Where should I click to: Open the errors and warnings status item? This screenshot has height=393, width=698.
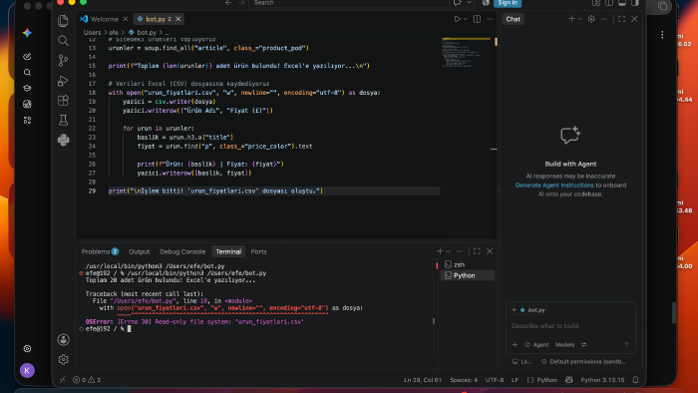pyautogui.click(x=87, y=380)
